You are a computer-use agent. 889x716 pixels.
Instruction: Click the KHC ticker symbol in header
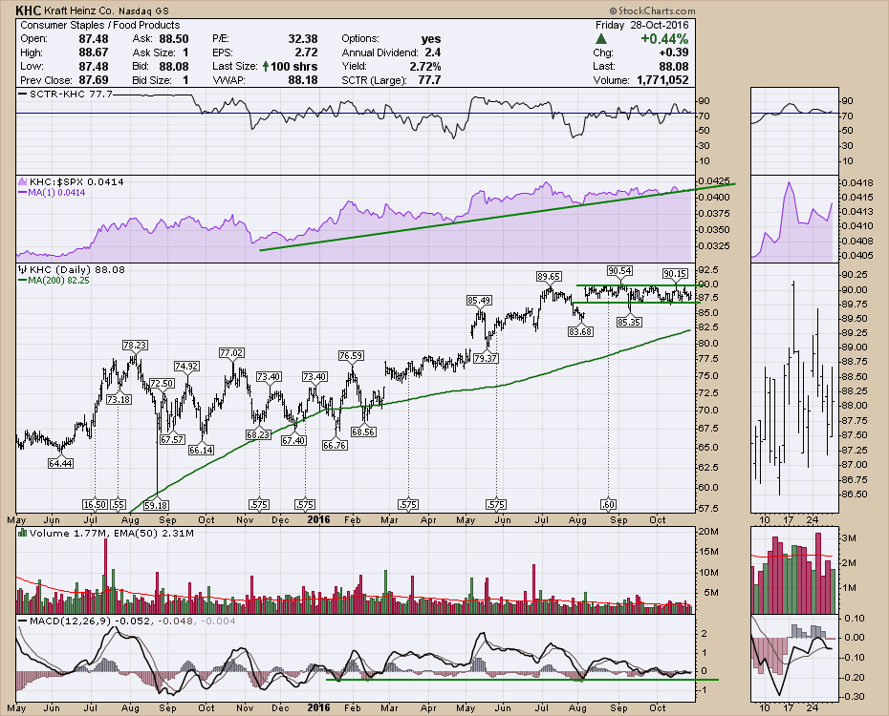coord(27,11)
